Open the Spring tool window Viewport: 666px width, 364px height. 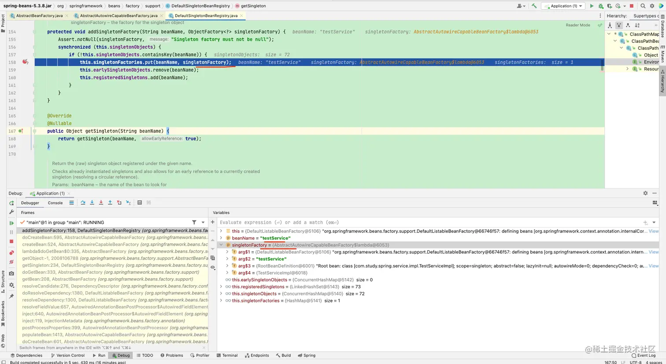pyautogui.click(x=307, y=355)
